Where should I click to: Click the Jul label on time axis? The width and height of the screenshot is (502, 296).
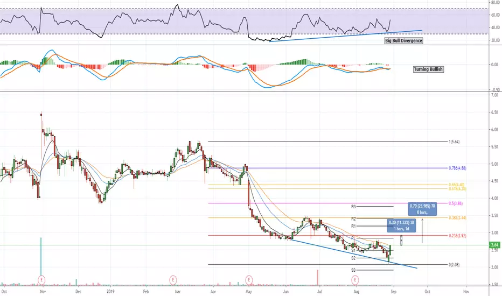[x=319, y=292]
